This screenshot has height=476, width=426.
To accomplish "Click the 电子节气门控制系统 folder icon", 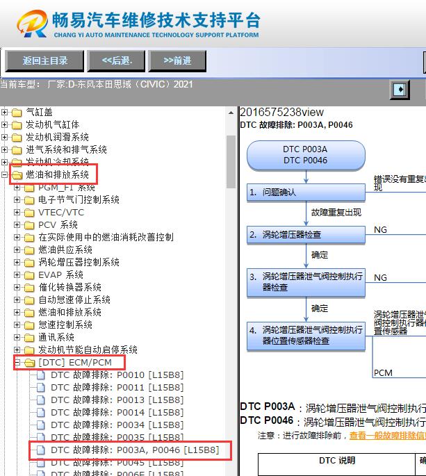I will click(29, 200).
